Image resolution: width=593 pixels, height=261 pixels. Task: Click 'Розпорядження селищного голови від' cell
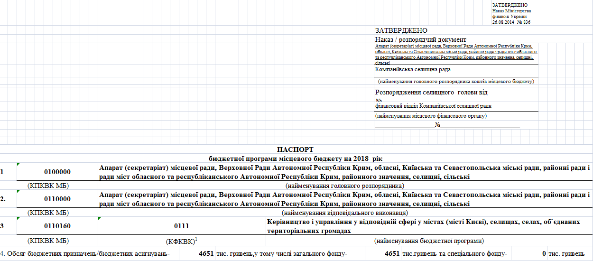[431, 93]
